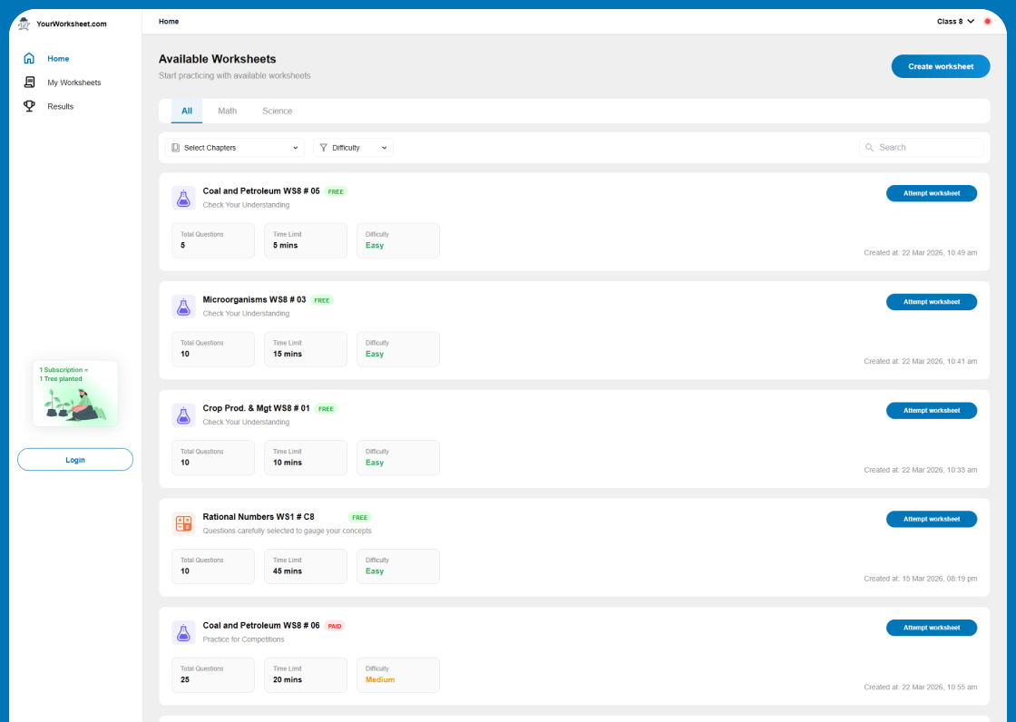Click the YourWorksheet.com logo icon
This screenshot has height=722, width=1016.
click(24, 24)
